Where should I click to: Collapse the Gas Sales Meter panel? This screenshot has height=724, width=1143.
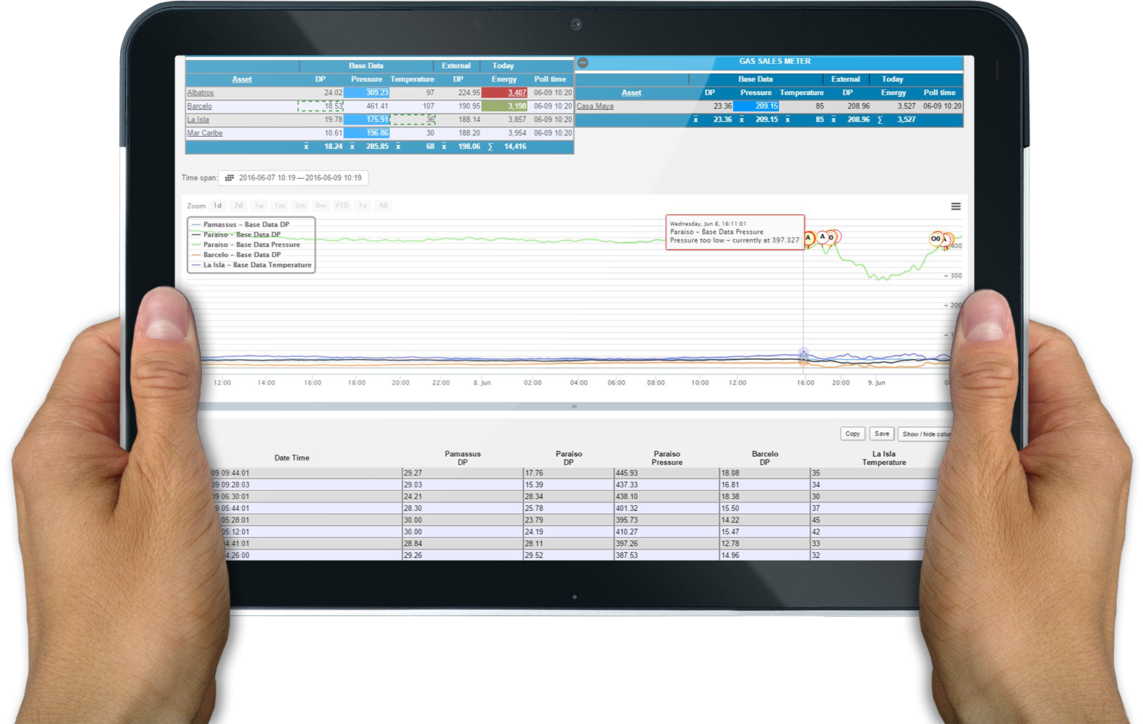[x=583, y=63]
